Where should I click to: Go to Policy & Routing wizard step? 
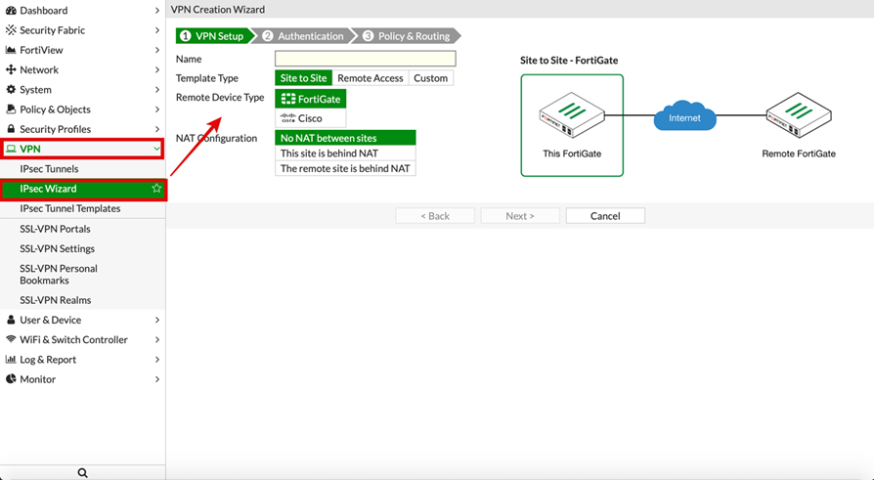pos(408,35)
